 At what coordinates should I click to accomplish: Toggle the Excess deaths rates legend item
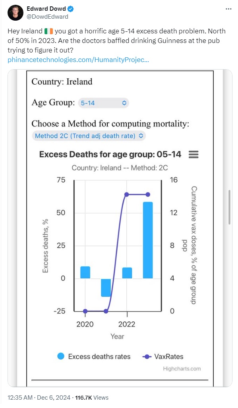click(94, 356)
